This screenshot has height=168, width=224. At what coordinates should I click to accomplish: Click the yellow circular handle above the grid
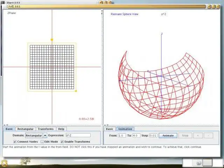(52, 40)
